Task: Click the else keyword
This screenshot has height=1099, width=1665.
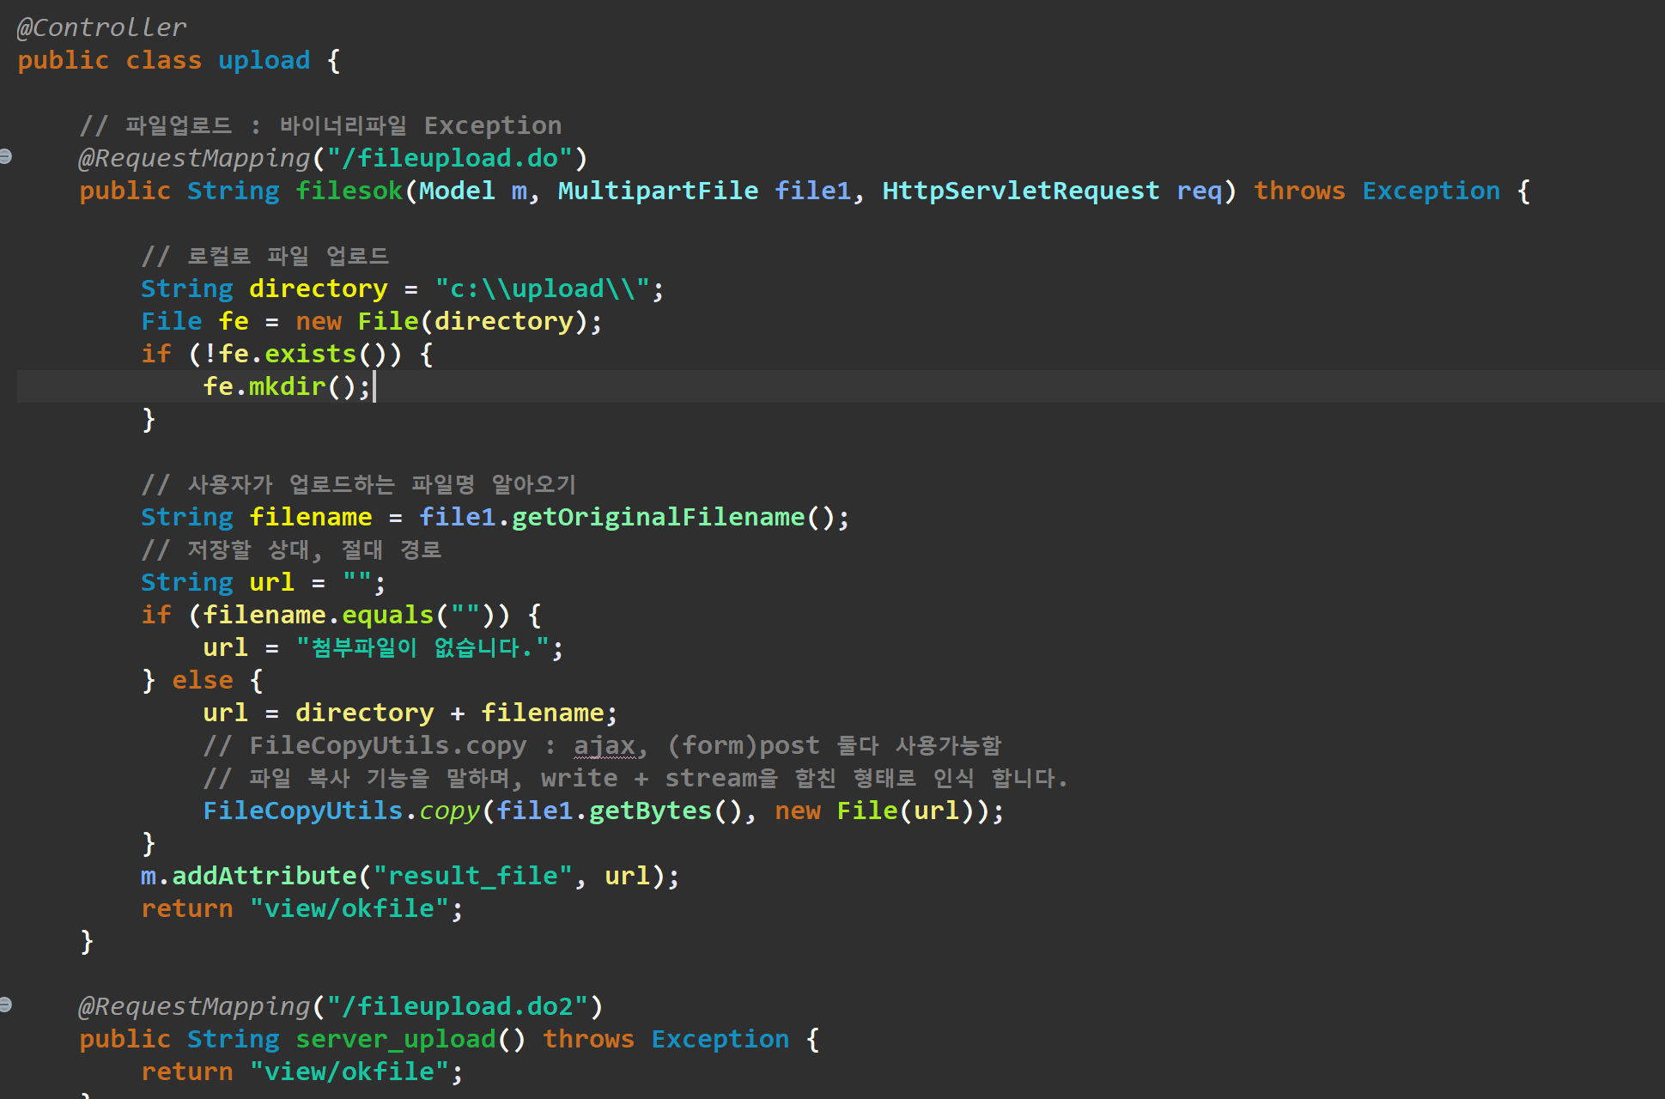Action: (x=203, y=680)
